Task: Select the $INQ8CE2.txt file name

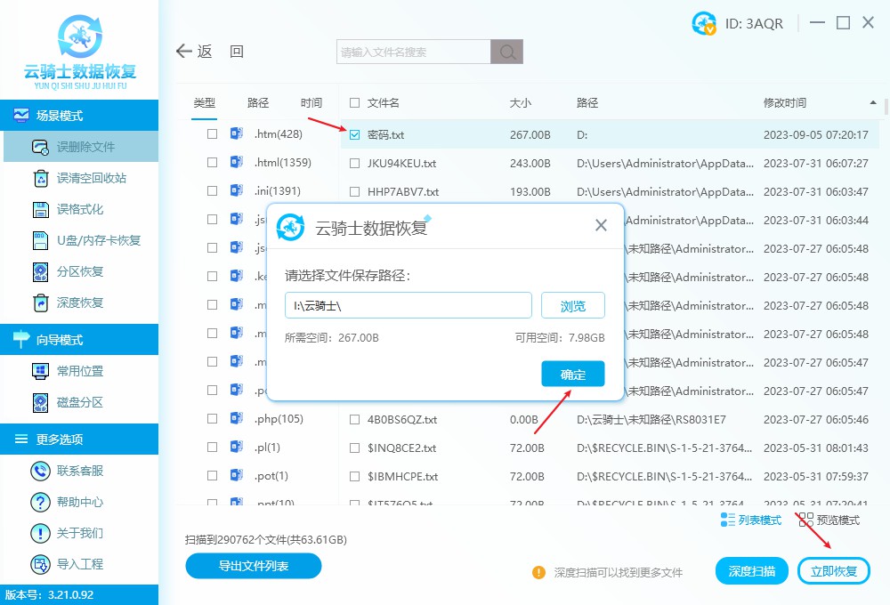Action: pyautogui.click(x=401, y=448)
